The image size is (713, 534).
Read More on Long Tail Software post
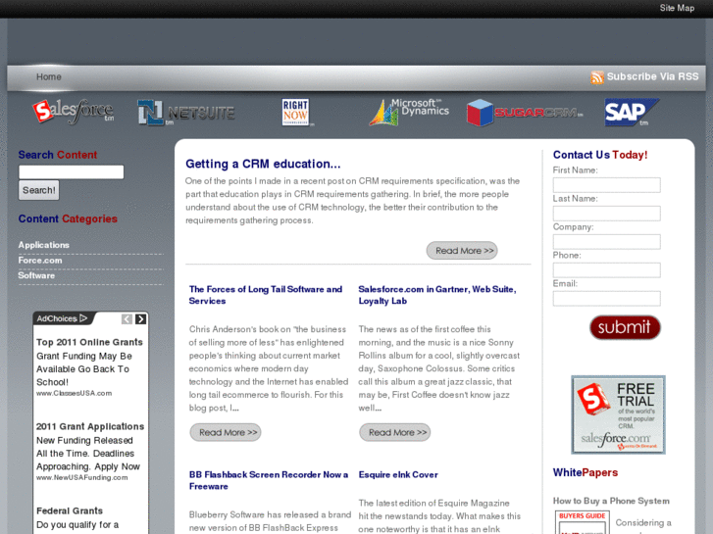tap(226, 432)
